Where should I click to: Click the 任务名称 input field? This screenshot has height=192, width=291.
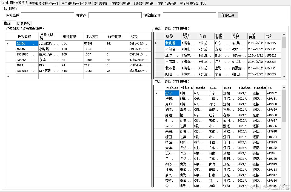(x=47, y=15)
